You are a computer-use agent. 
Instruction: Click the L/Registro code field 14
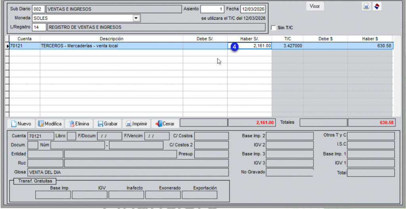pyautogui.click(x=39, y=27)
